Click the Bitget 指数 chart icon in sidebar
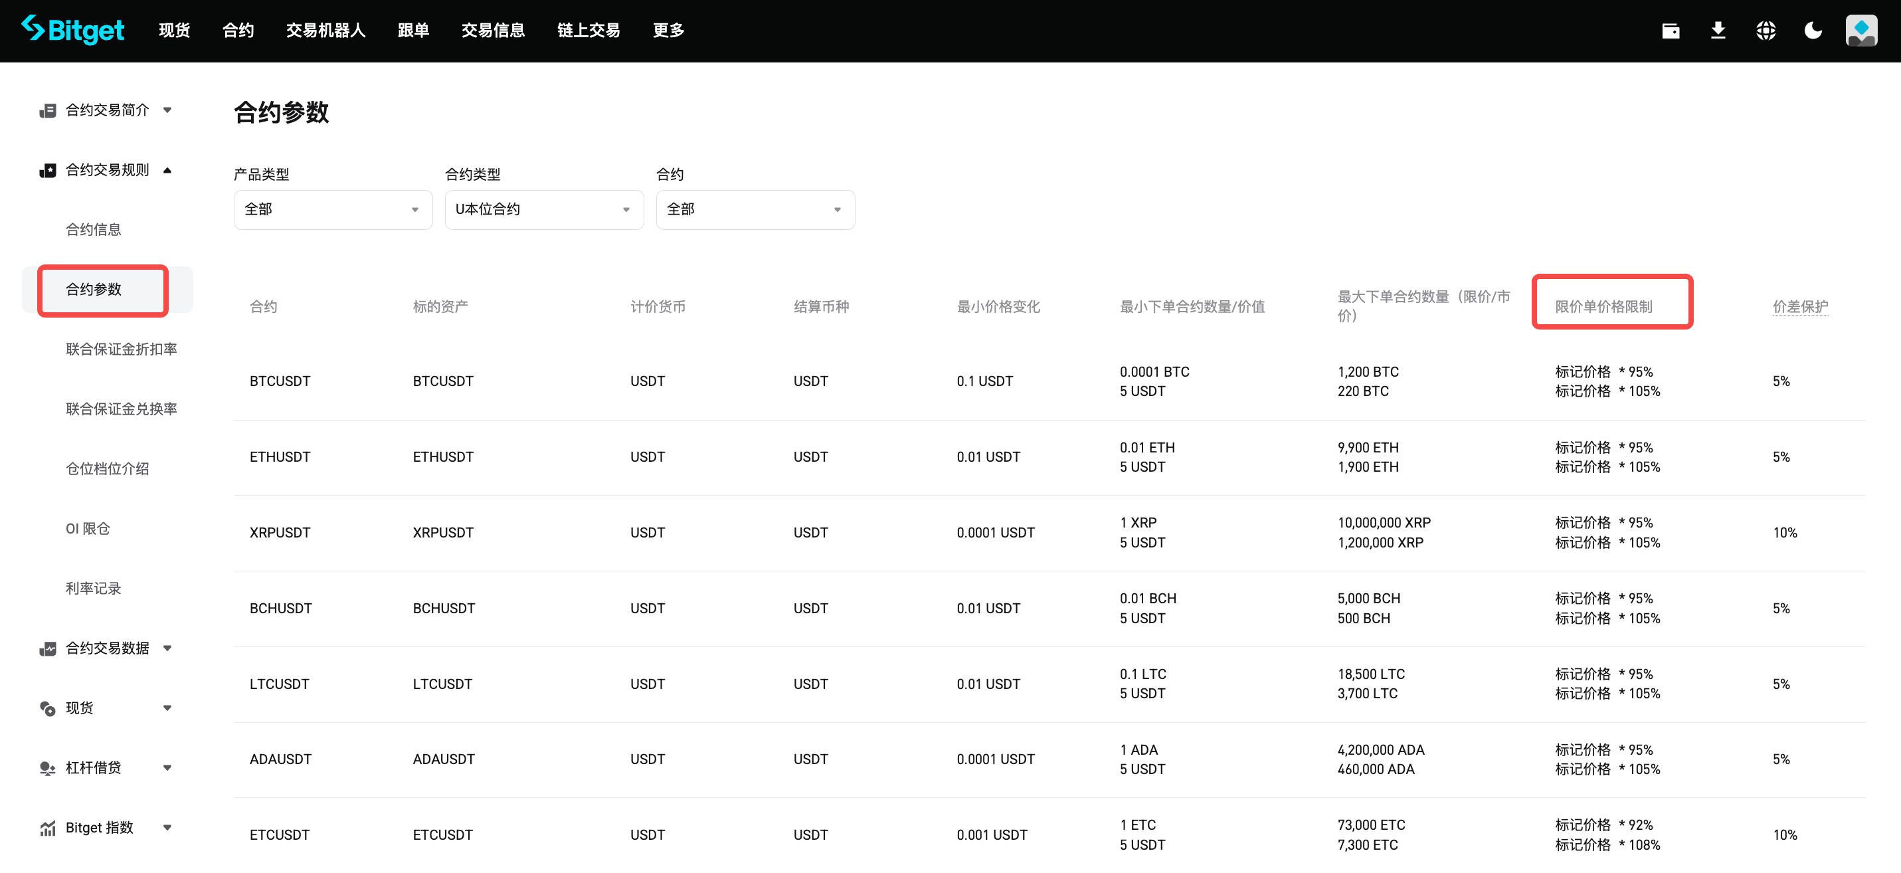Screen dimensions: 1901x873 [47, 827]
